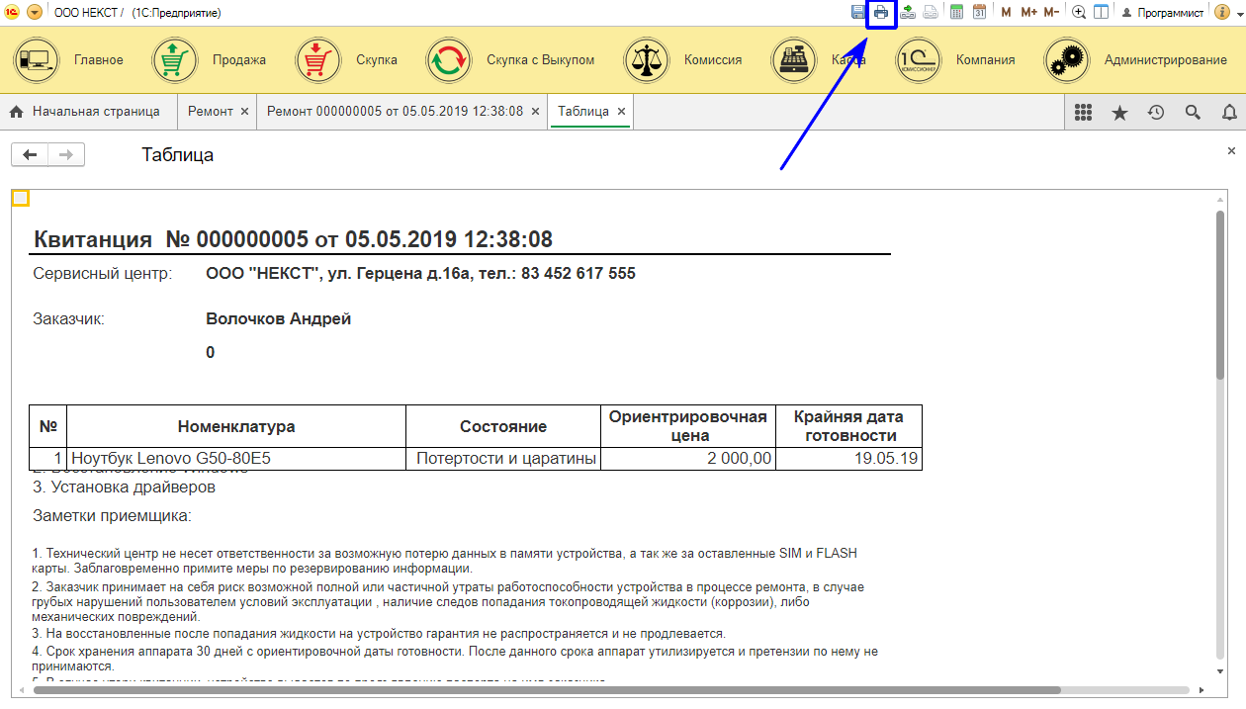Click the Back arrow button
The height and width of the screenshot is (709, 1246).
[30, 154]
